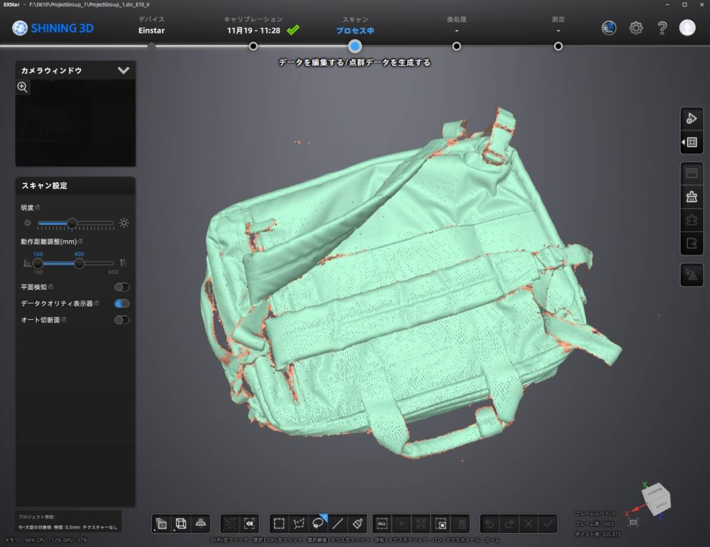This screenshot has height=547, width=710.
Task: Enable the オート切断面 toggle
Action: pos(122,320)
